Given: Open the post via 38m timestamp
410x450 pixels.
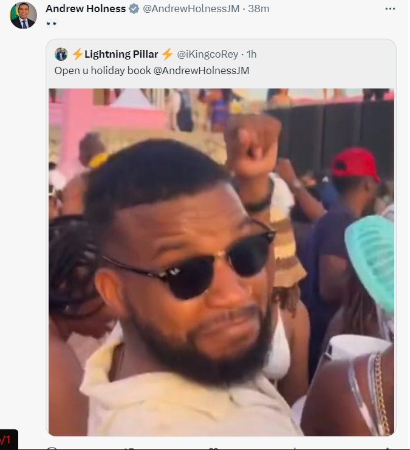Looking at the screenshot, I should click(258, 9).
